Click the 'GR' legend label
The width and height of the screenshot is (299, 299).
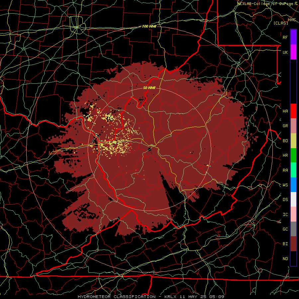(285, 126)
